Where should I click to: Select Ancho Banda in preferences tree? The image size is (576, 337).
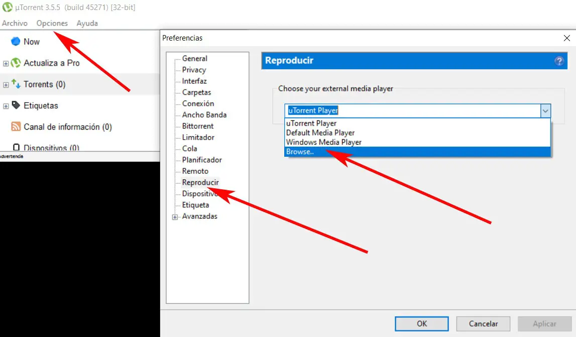click(x=204, y=115)
